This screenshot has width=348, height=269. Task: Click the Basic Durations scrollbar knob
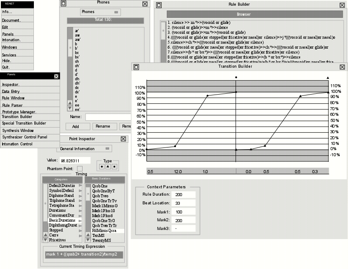88,194
